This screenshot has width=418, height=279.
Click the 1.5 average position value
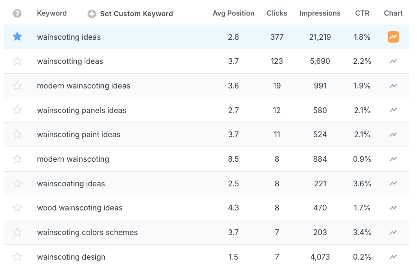[x=233, y=257]
